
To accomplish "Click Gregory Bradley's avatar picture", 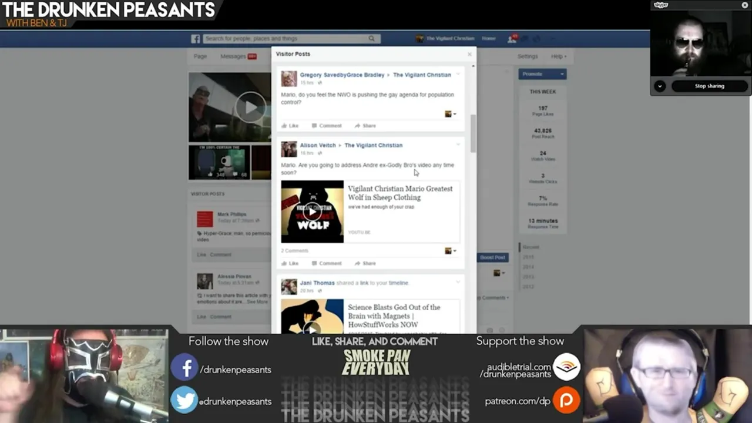I will pyautogui.click(x=288, y=79).
